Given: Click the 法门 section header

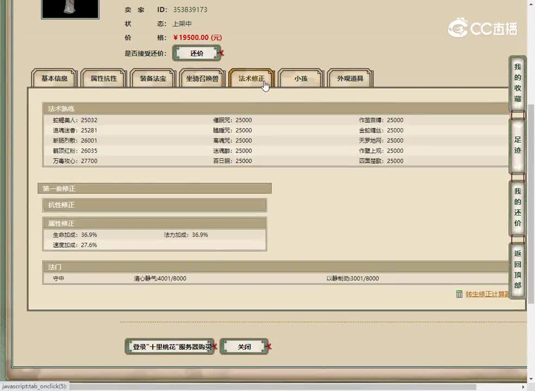Looking at the screenshot, I should pyautogui.click(x=276, y=267).
